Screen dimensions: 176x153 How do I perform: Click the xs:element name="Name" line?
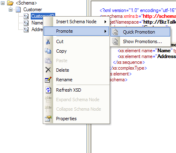[x=147, y=51]
